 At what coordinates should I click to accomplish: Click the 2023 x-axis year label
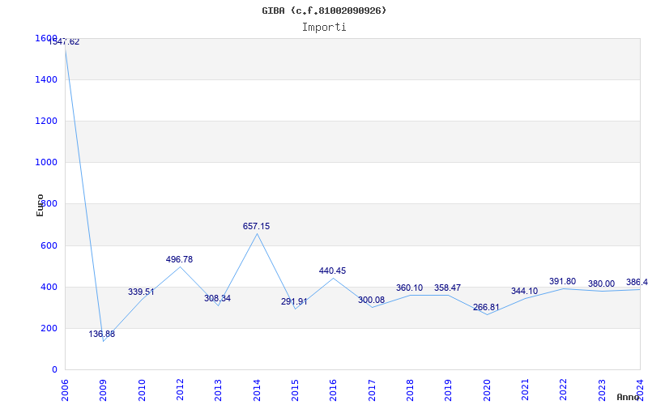(602, 390)
